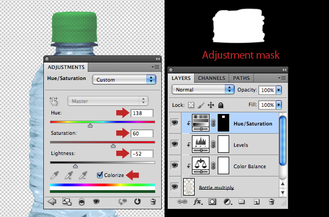Click the mask link chain on Hue/Saturation layer

pyautogui.click(x=213, y=123)
